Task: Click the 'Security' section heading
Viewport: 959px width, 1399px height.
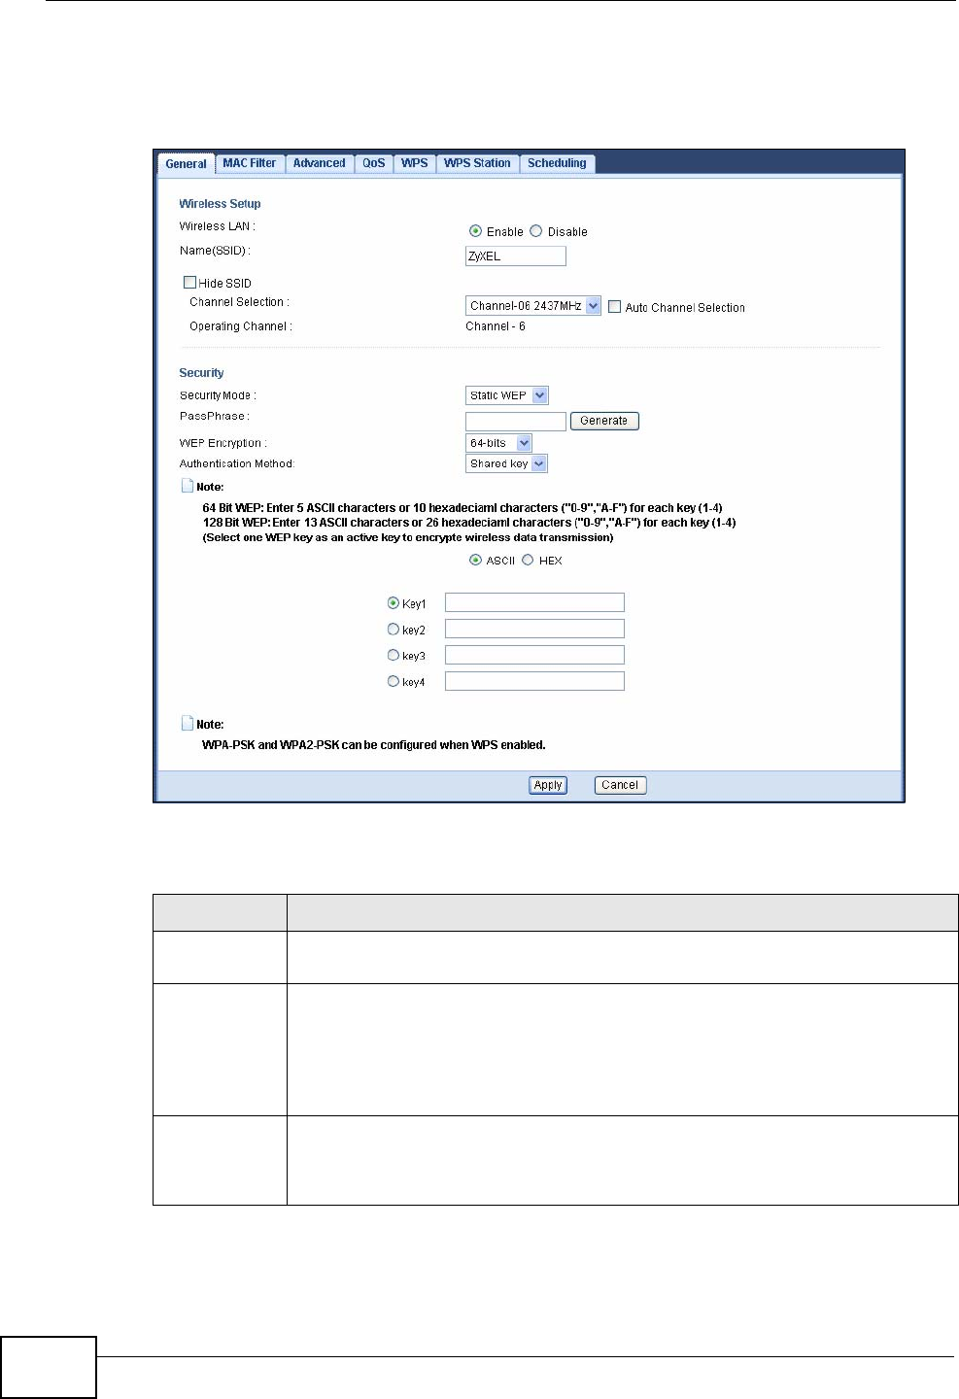Action: click(x=201, y=373)
